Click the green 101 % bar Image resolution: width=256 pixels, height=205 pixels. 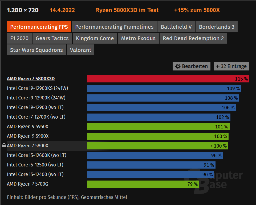[158, 127]
